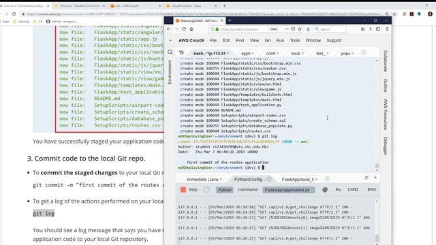
Task: Open the Cloud9 Edit menu
Action: (226, 40)
